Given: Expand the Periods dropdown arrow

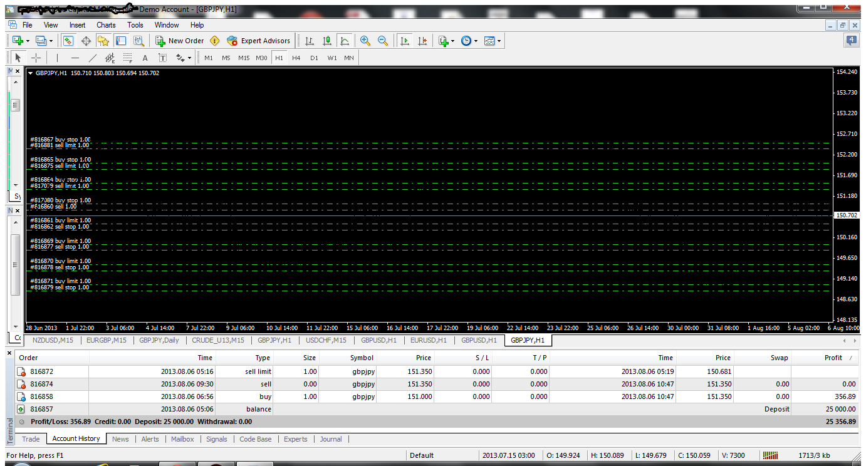Looking at the screenshot, I should click(476, 41).
